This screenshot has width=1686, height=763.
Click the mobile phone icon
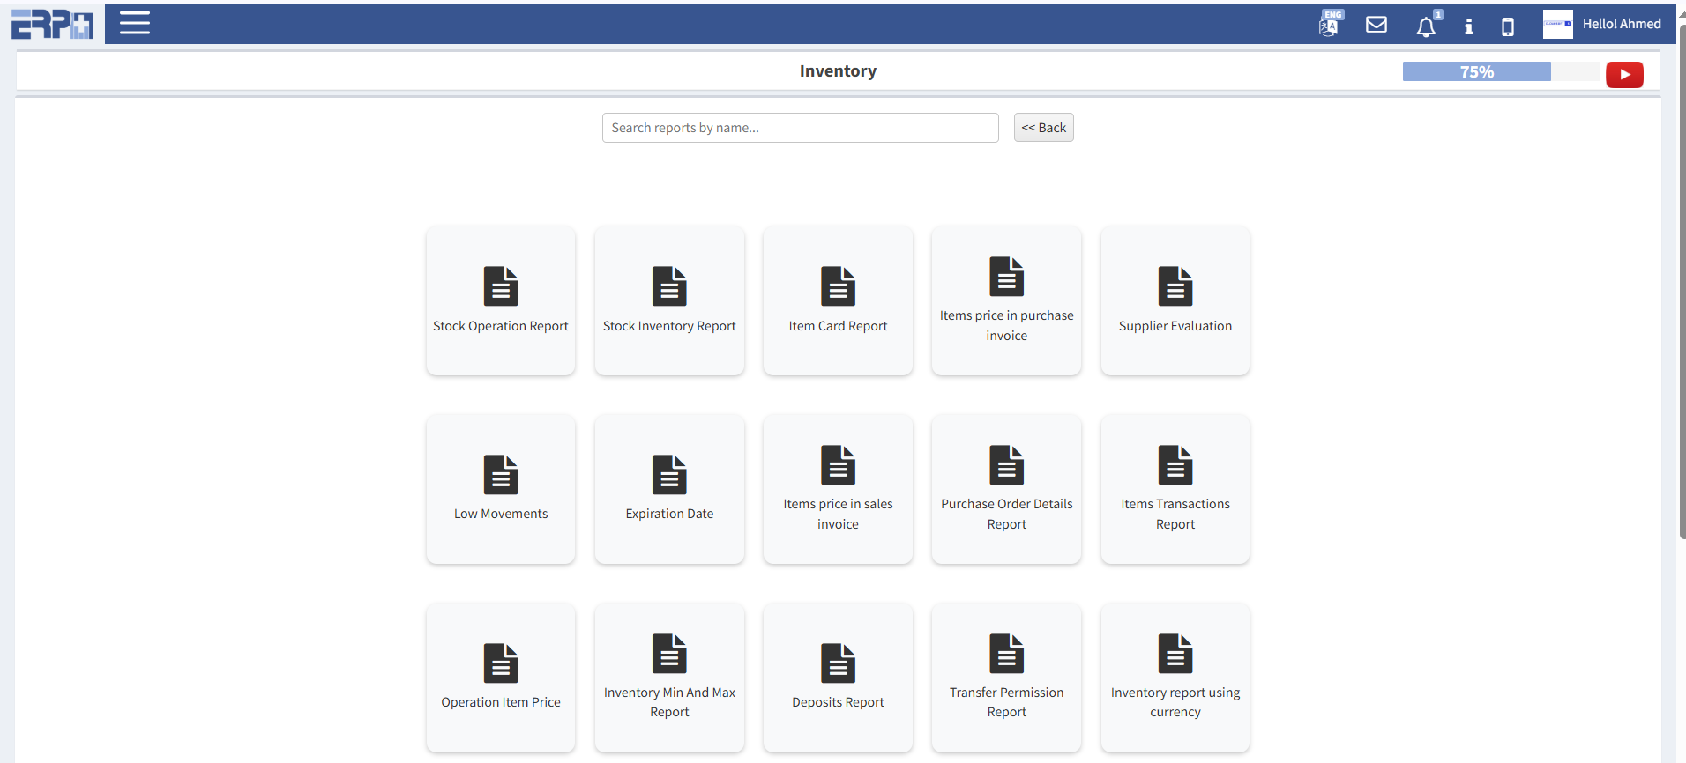pos(1508,26)
